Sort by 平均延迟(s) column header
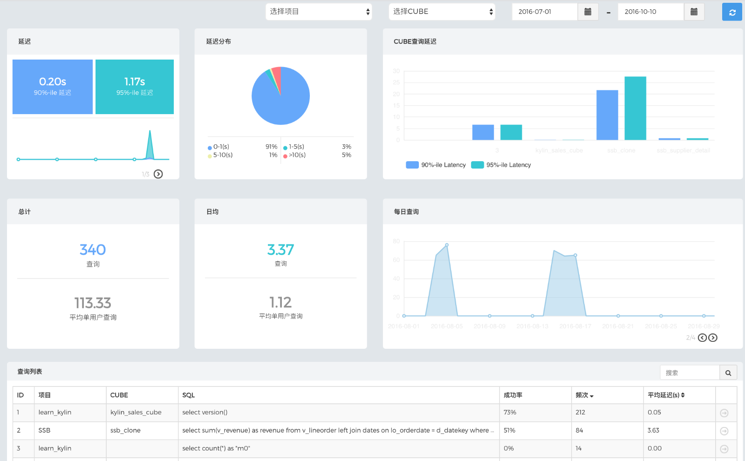Screen dimensions: 745x461 666,395
